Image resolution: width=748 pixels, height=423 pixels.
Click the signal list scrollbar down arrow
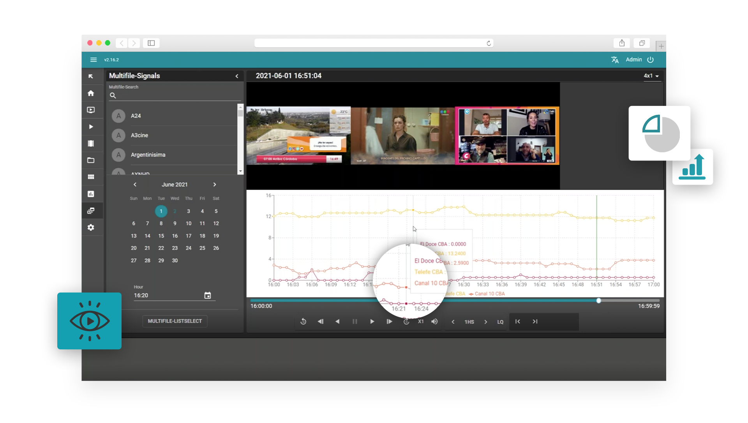(240, 171)
